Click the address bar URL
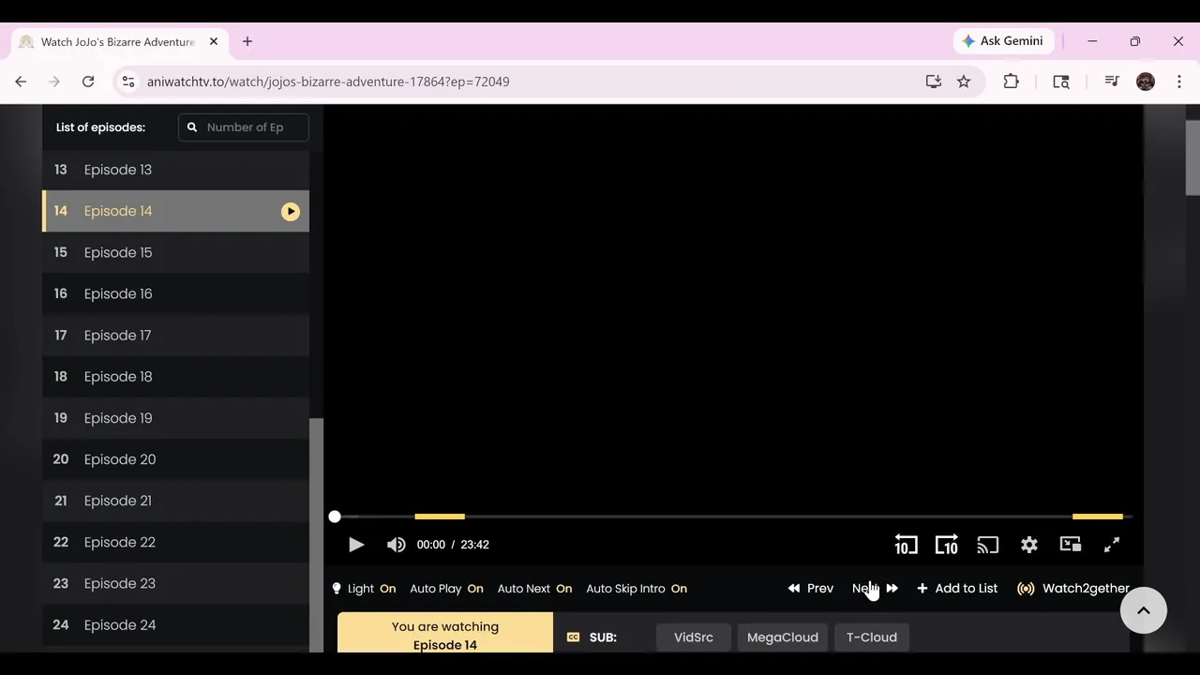Image resolution: width=1200 pixels, height=675 pixels. click(x=328, y=82)
